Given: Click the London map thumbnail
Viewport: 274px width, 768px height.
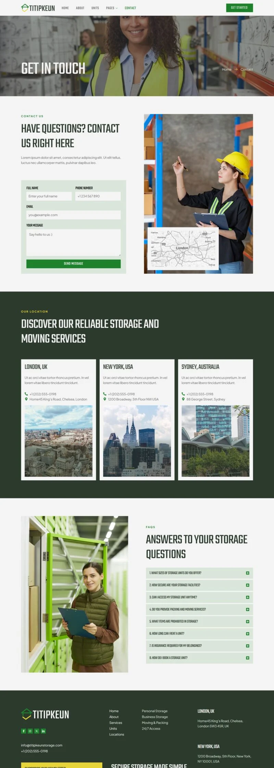Looking at the screenshot, I should (x=183, y=248).
